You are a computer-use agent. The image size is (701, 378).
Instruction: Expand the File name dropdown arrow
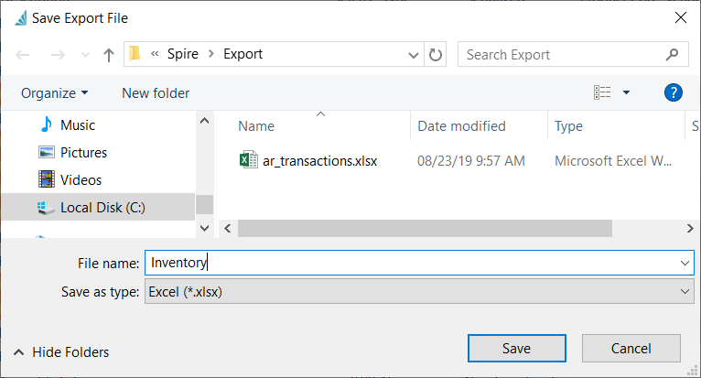point(685,263)
